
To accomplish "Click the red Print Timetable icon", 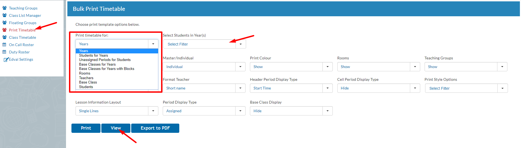I will pos(5,30).
